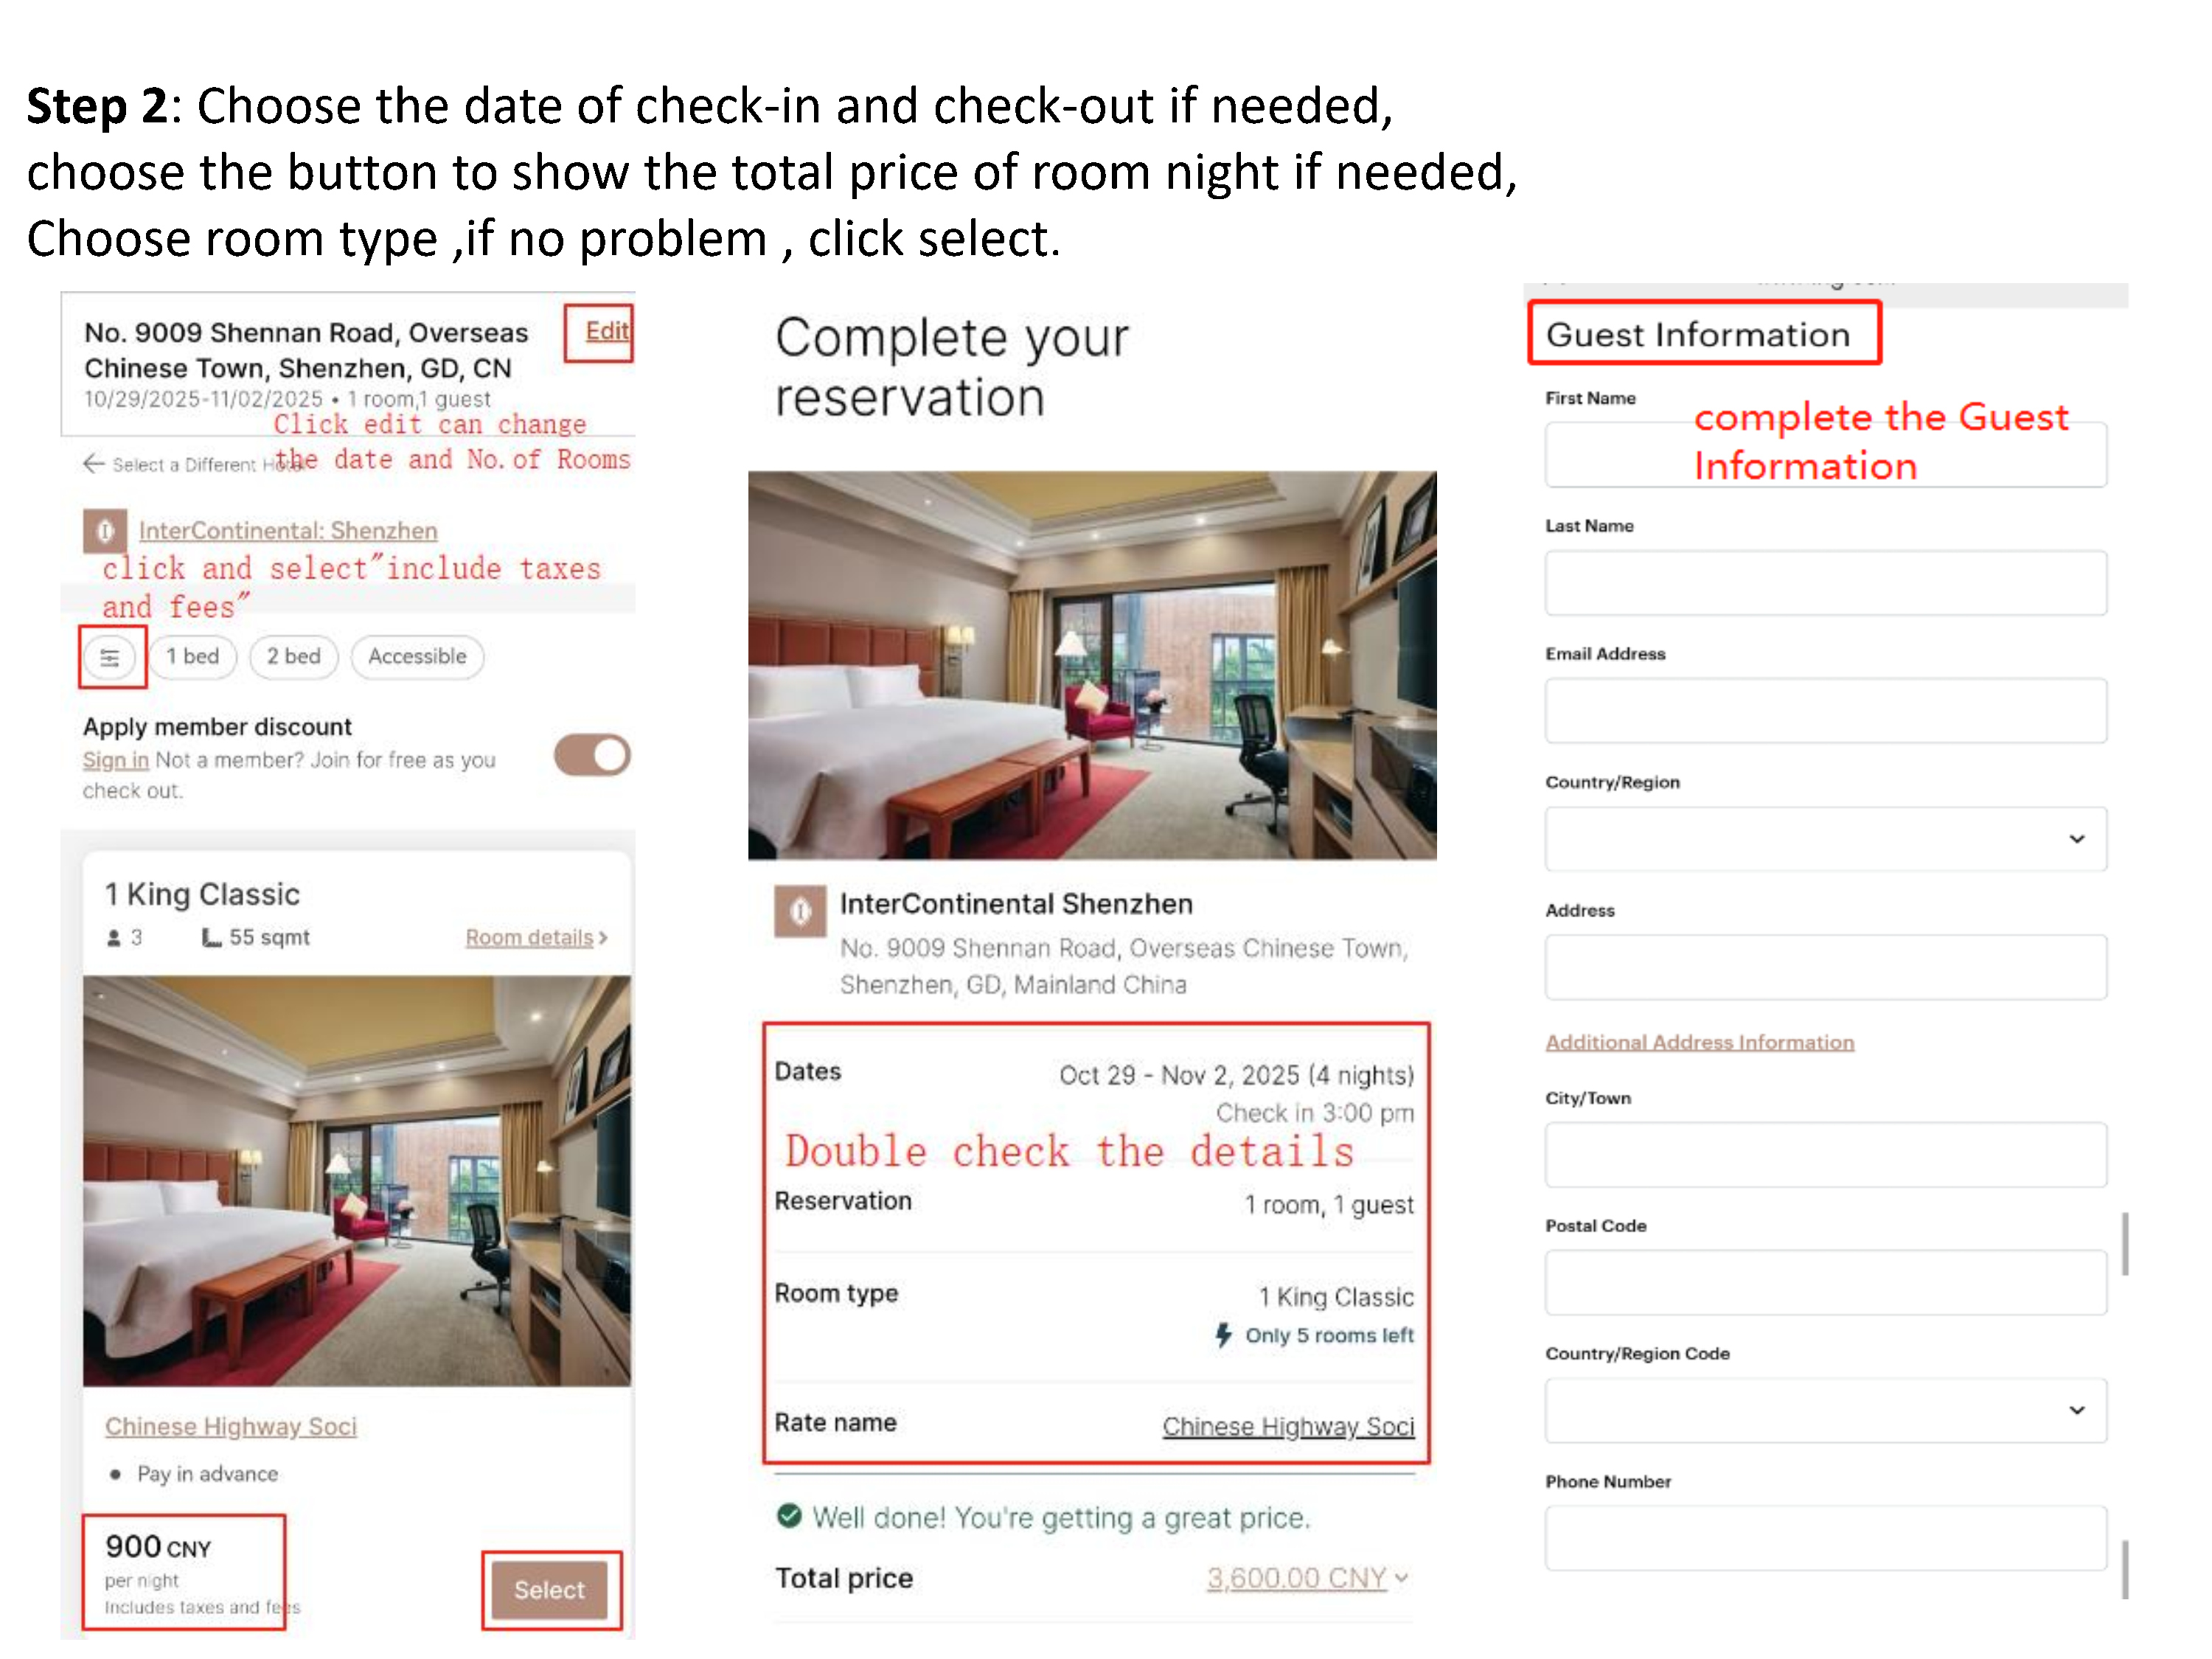Click the 1 King Classic room photo
2212x1659 pixels.
[357, 1180]
